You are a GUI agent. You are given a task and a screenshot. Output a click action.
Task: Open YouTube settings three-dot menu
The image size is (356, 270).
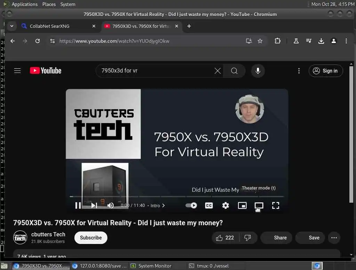tap(299, 71)
